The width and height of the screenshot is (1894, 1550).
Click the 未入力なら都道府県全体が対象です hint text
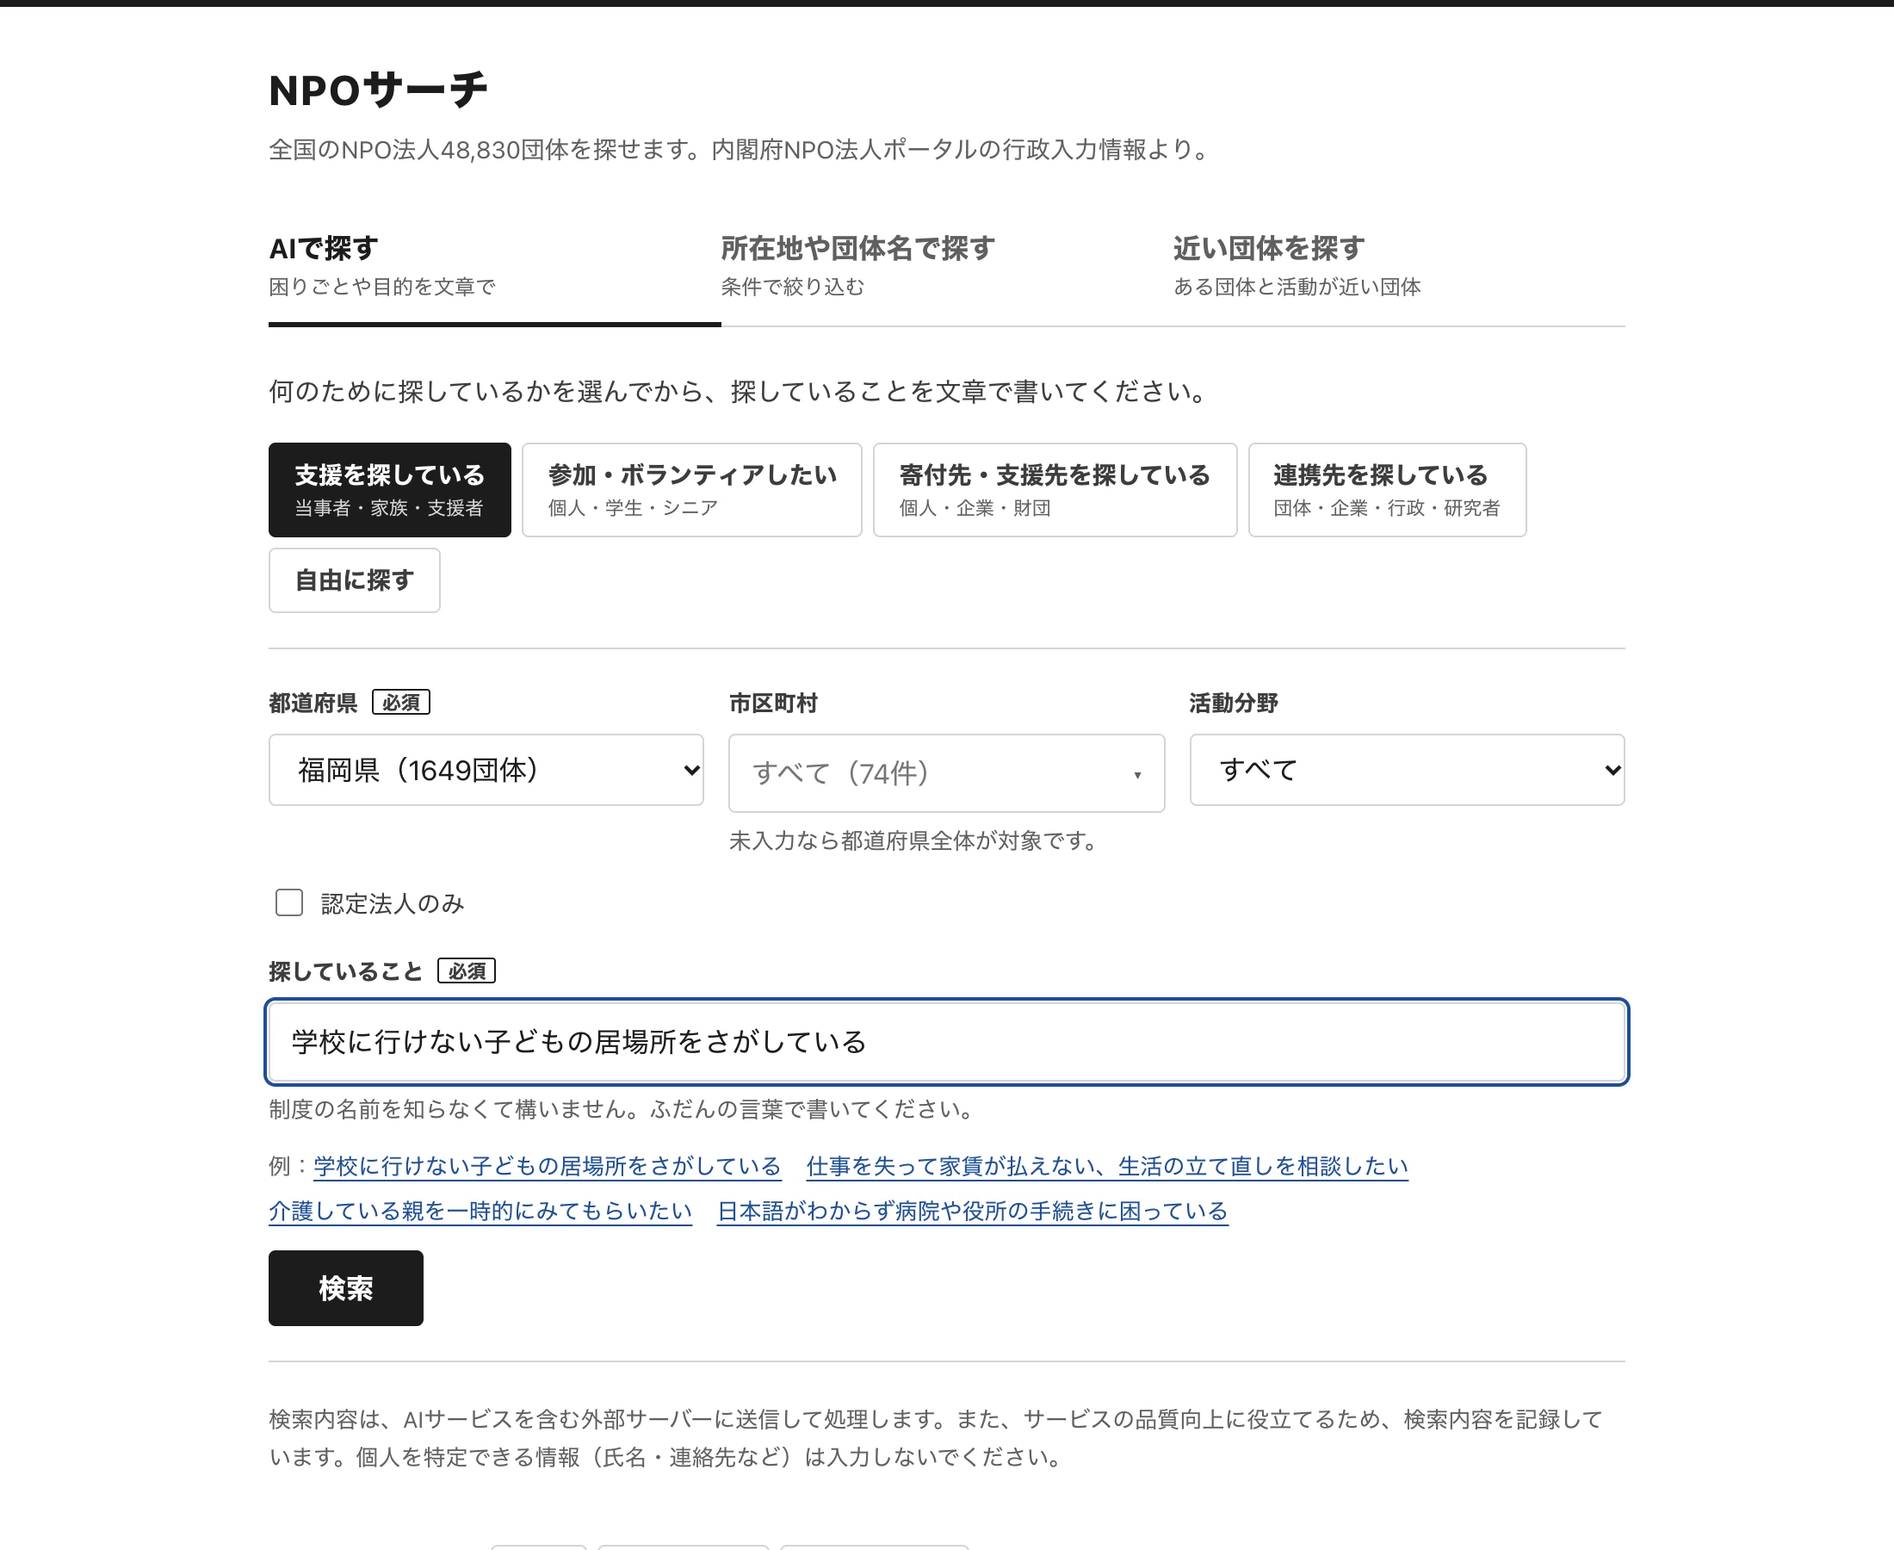click(x=915, y=841)
